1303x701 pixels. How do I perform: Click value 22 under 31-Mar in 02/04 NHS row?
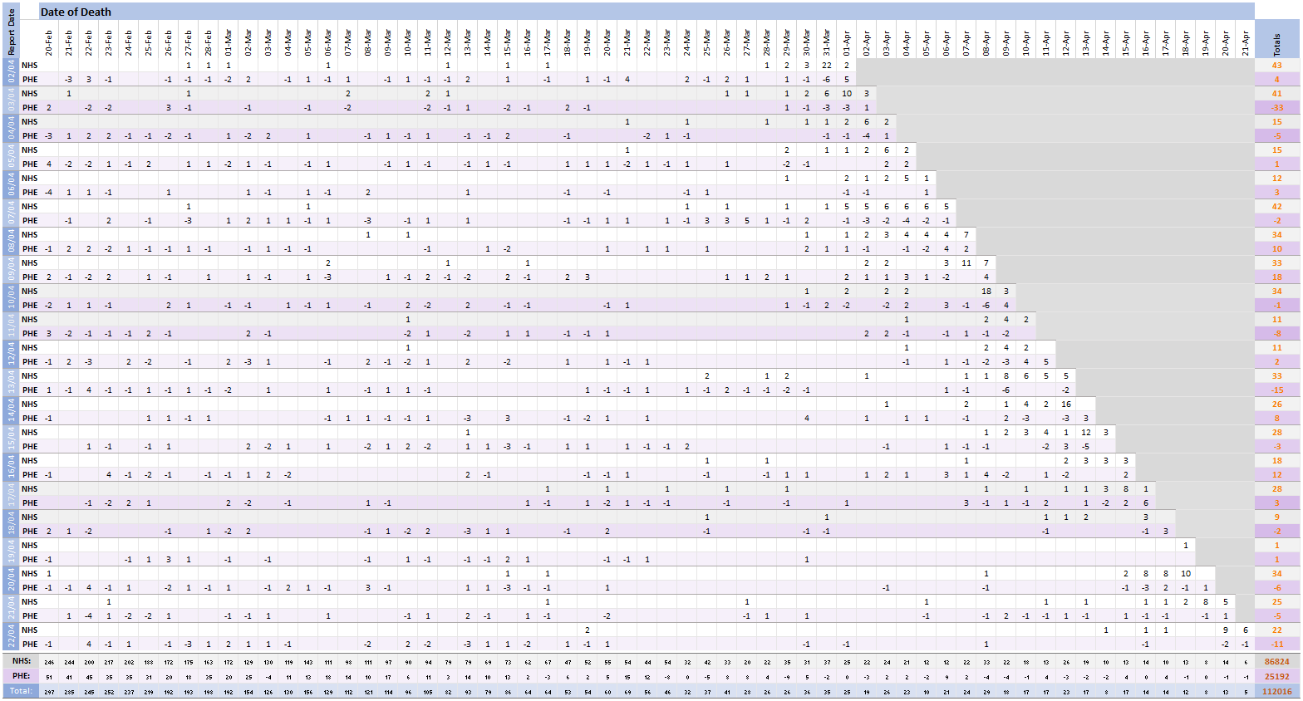[827, 66]
